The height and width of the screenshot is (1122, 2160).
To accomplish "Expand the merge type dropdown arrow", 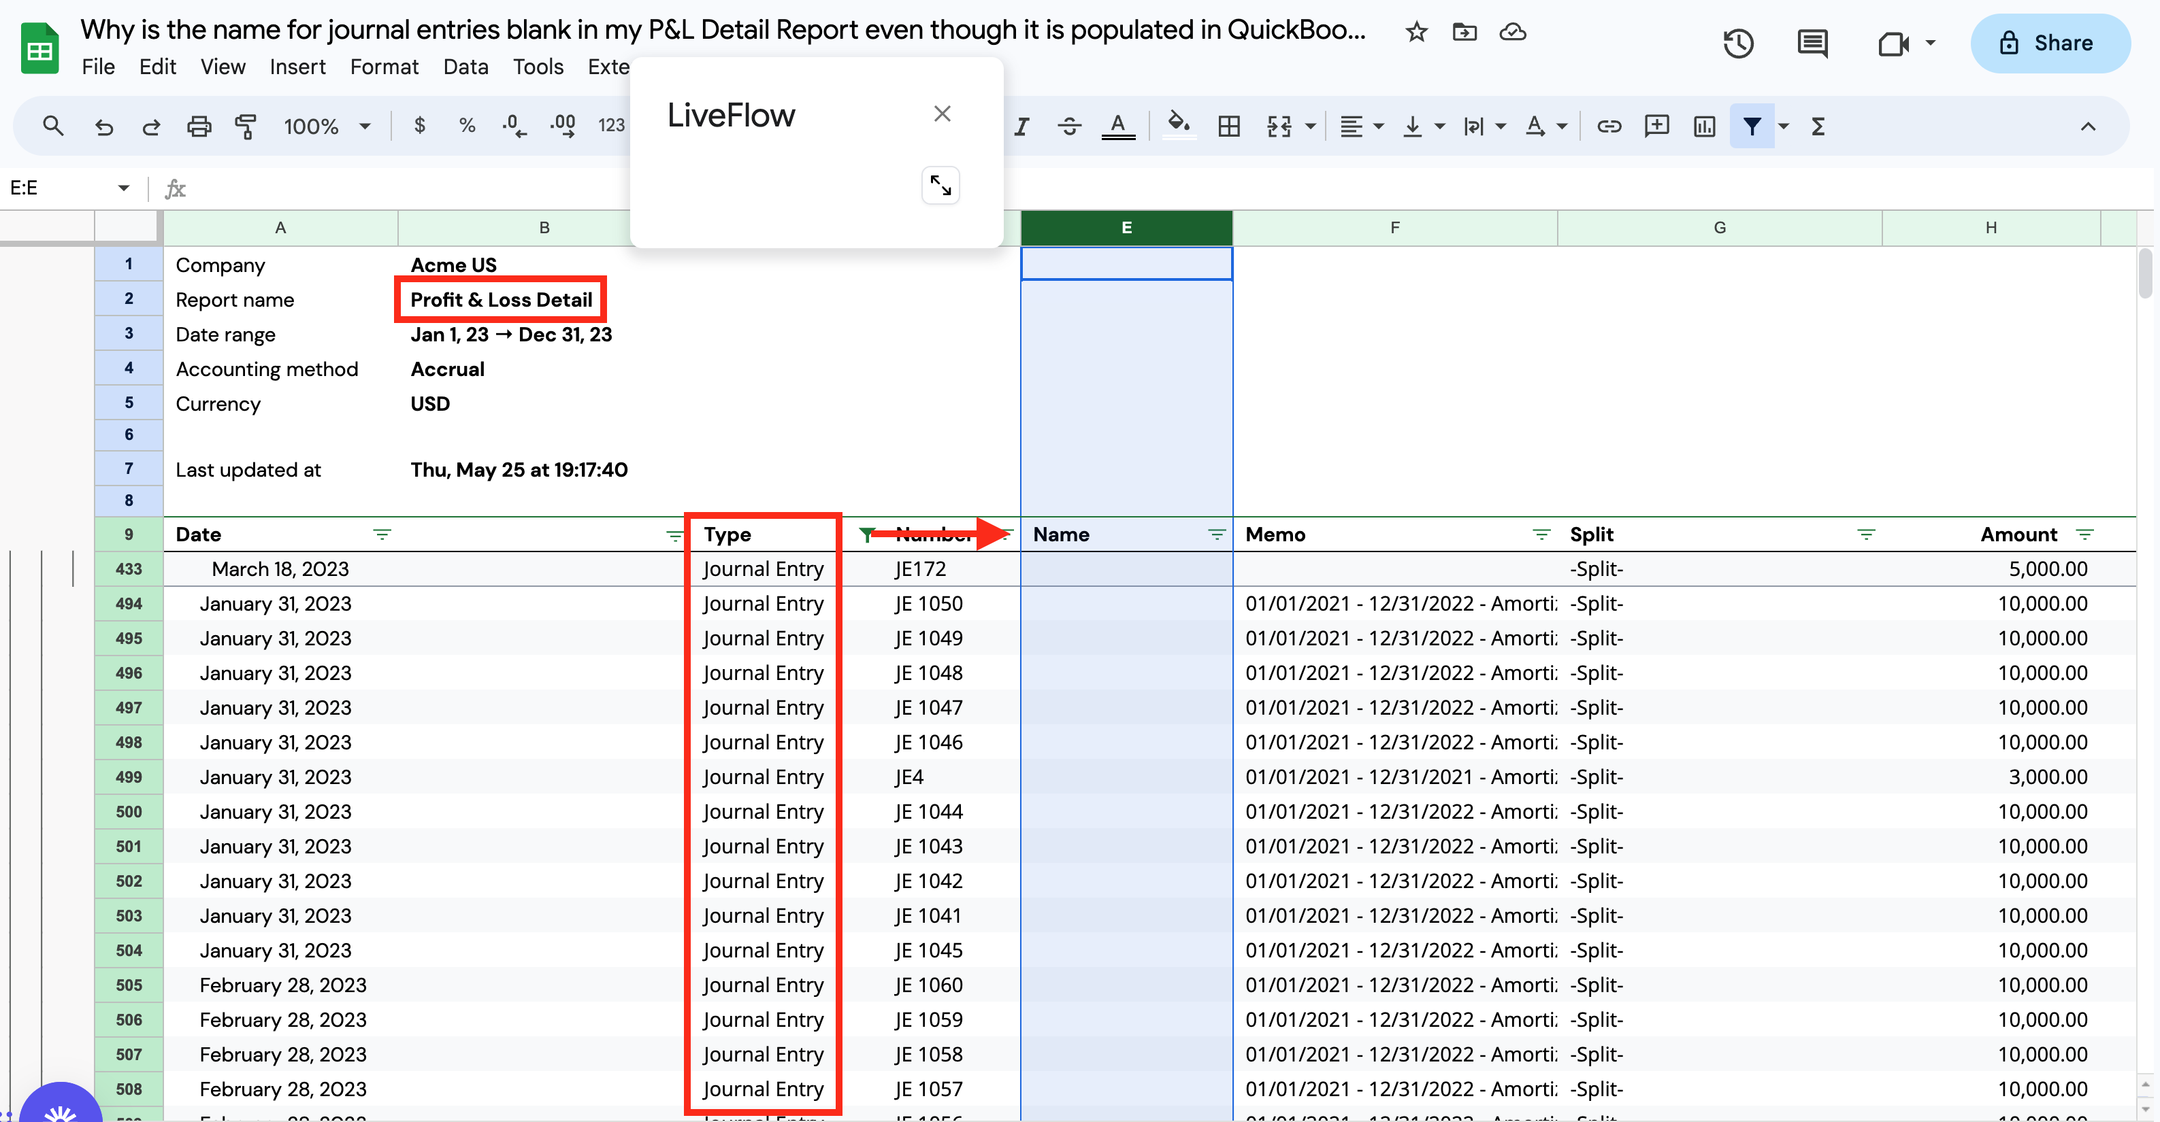I will (1310, 126).
